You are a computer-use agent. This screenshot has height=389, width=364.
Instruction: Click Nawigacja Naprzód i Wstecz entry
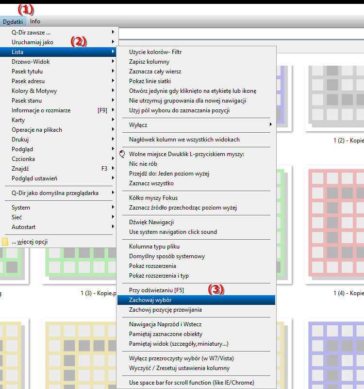[x=196, y=324]
